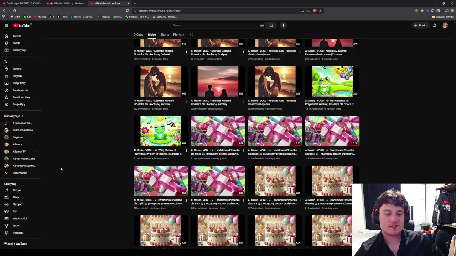Switch to the channel Główna tab

point(138,34)
